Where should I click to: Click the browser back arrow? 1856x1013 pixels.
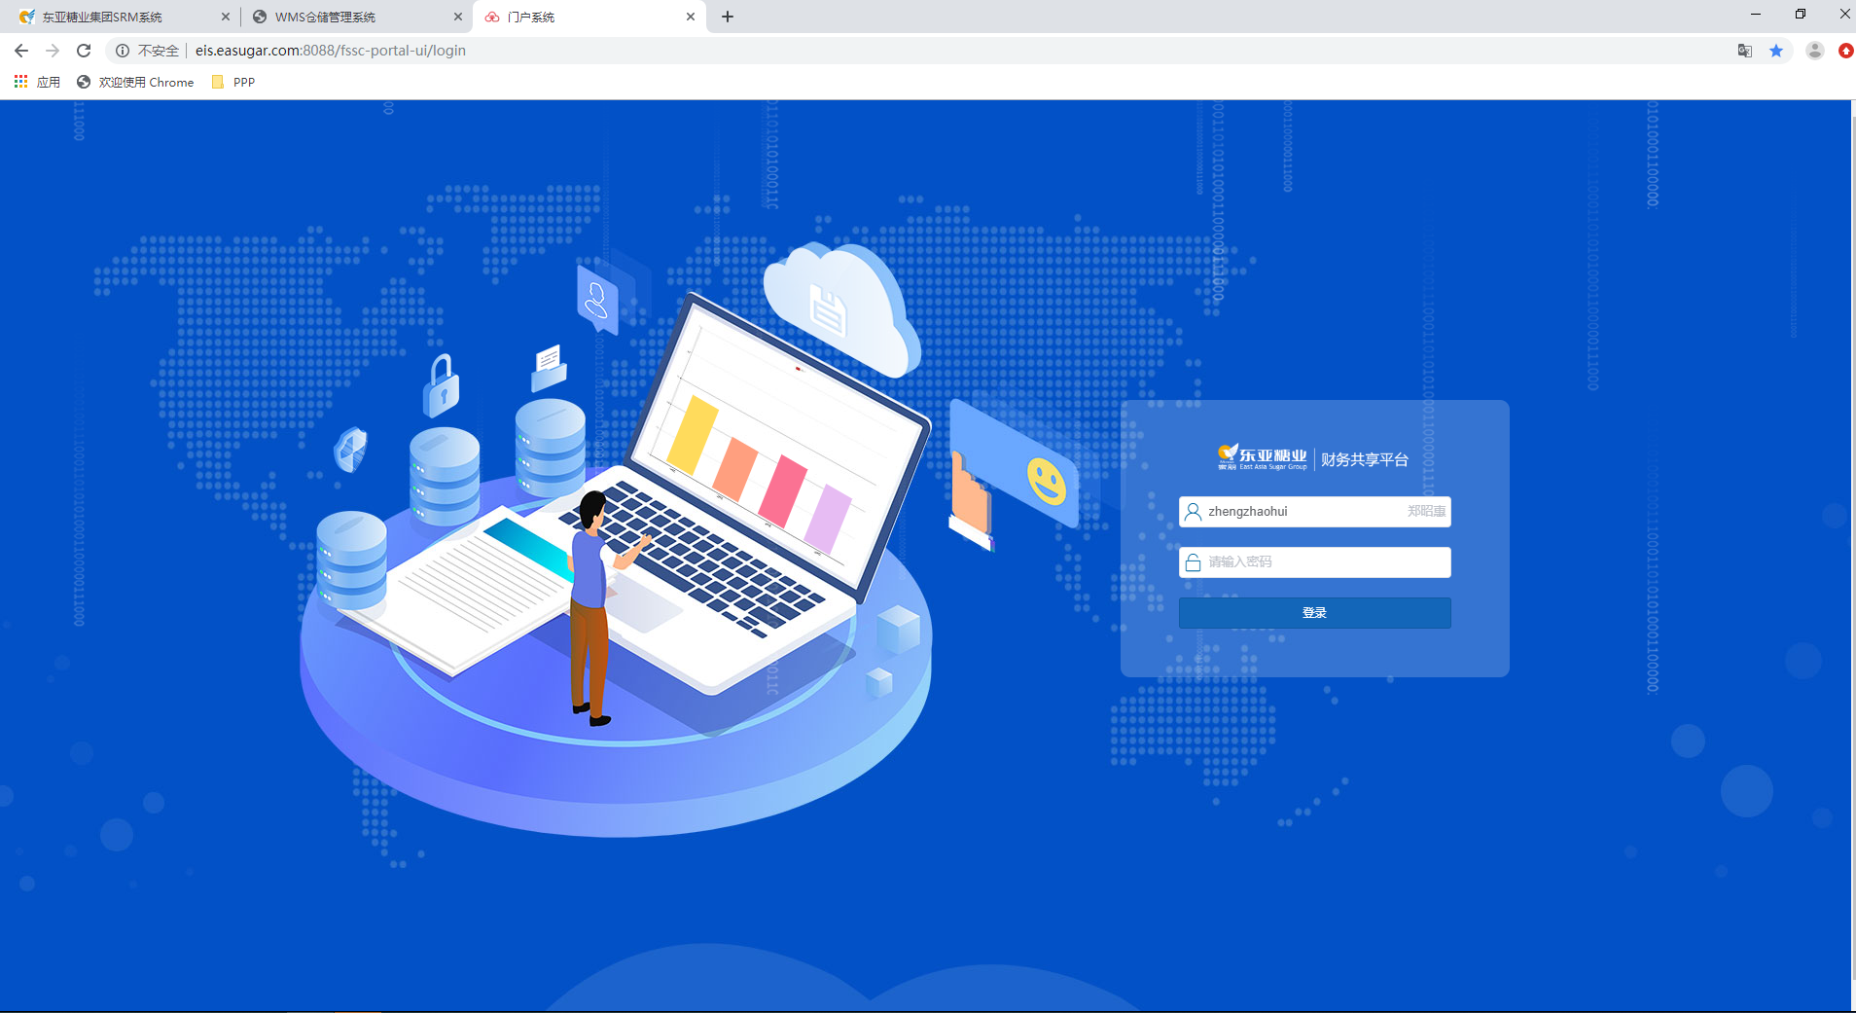click(21, 51)
